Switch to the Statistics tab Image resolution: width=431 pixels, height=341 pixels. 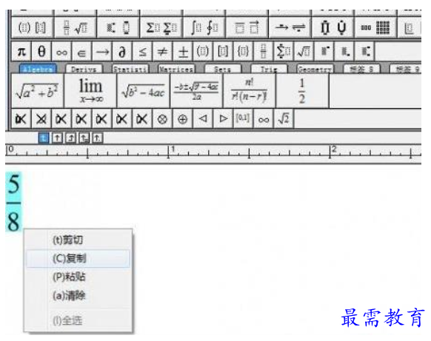click(130, 69)
